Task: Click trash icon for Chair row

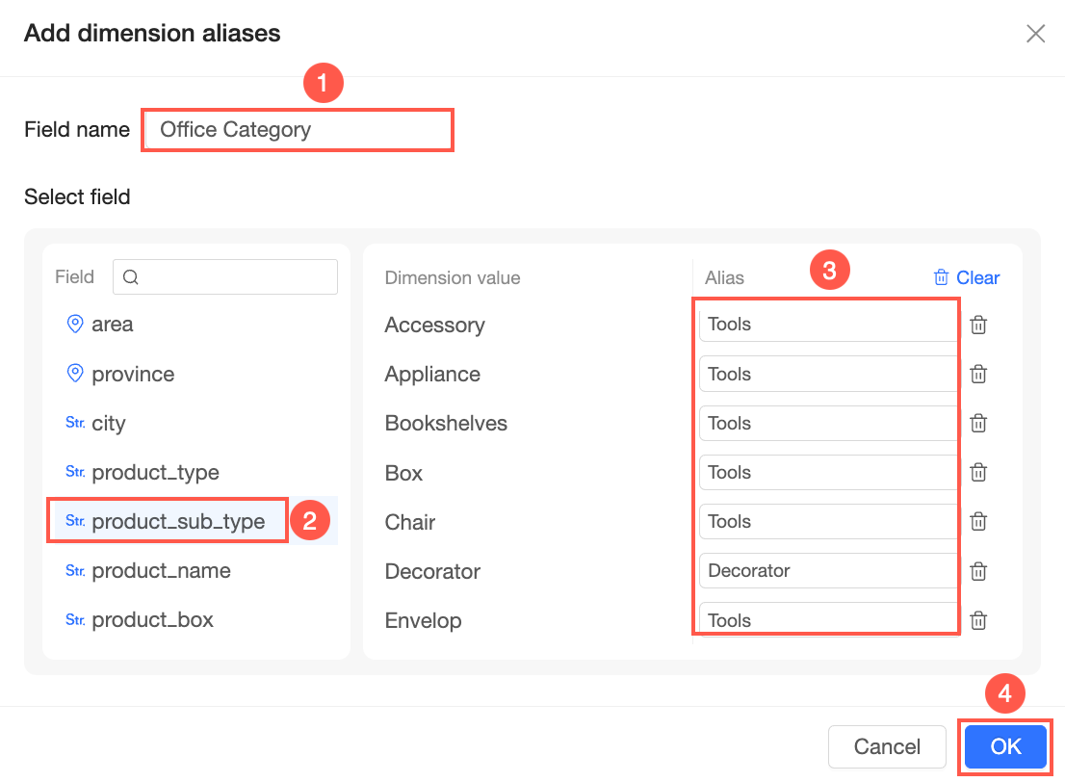Action: coord(978,522)
